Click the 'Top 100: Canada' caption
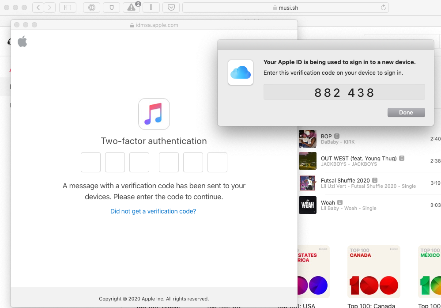Viewport: 441px width, 308px height. point(371,305)
